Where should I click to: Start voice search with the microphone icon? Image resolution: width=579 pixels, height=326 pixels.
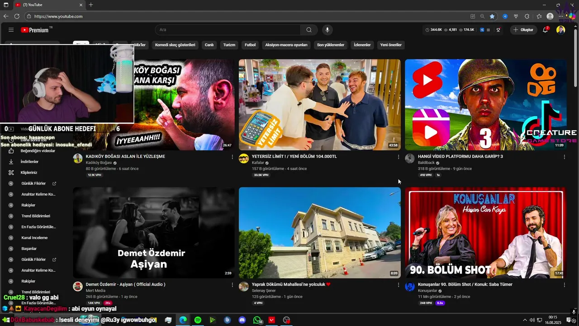[x=327, y=30]
